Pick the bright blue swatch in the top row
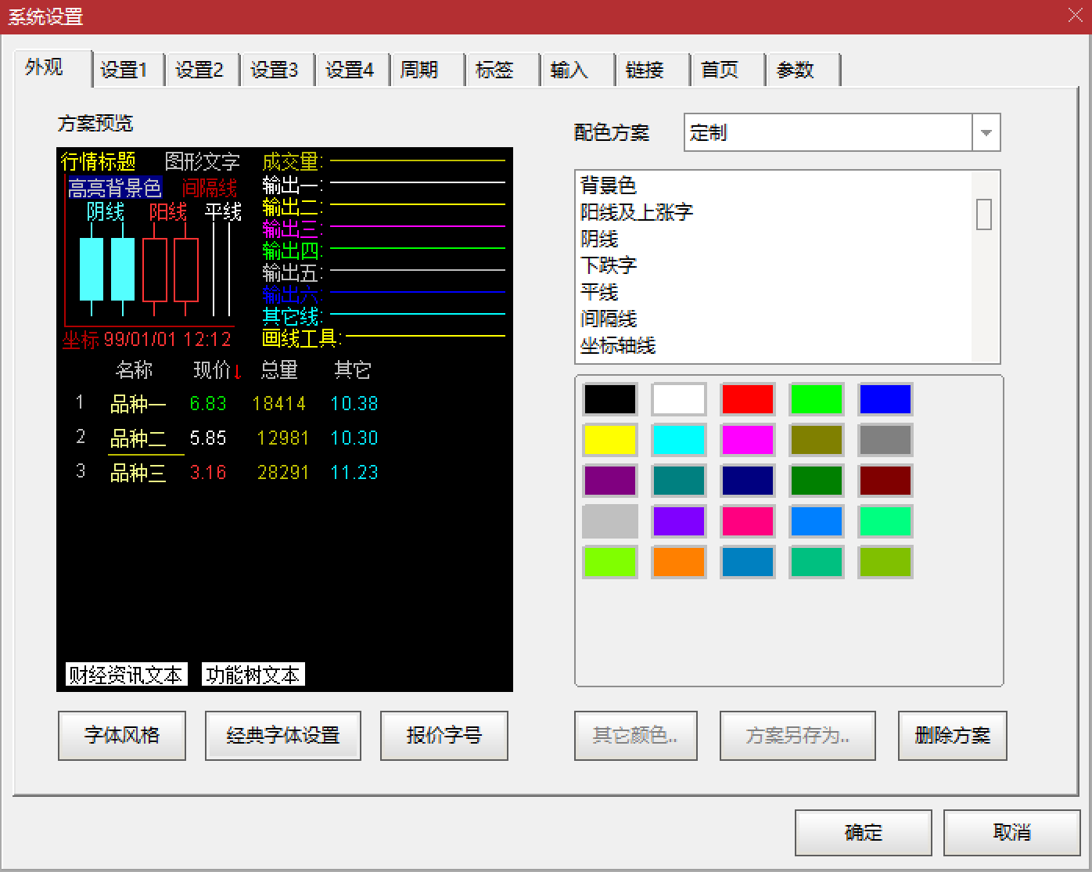This screenshot has width=1092, height=872. (885, 399)
